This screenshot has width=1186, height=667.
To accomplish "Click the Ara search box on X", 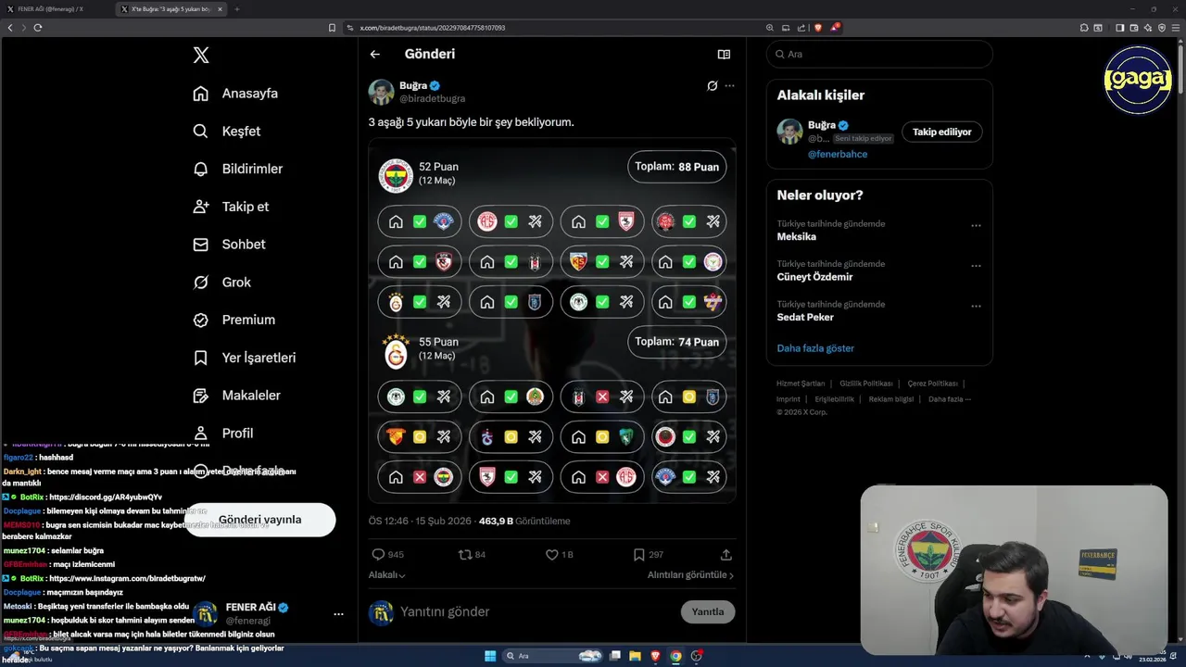I will coord(879,55).
